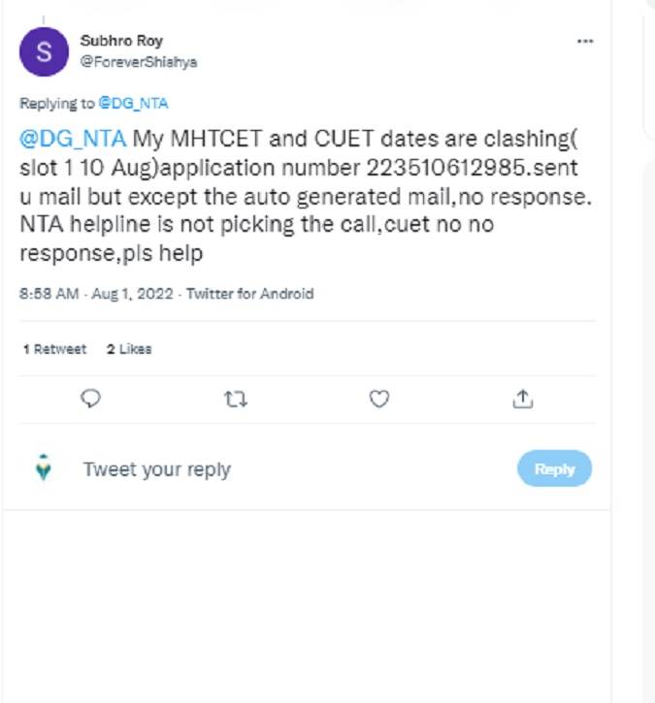Click the 'NTA helpline is not picking' sentence
Screen dimensions: 655x703
(x=136, y=225)
